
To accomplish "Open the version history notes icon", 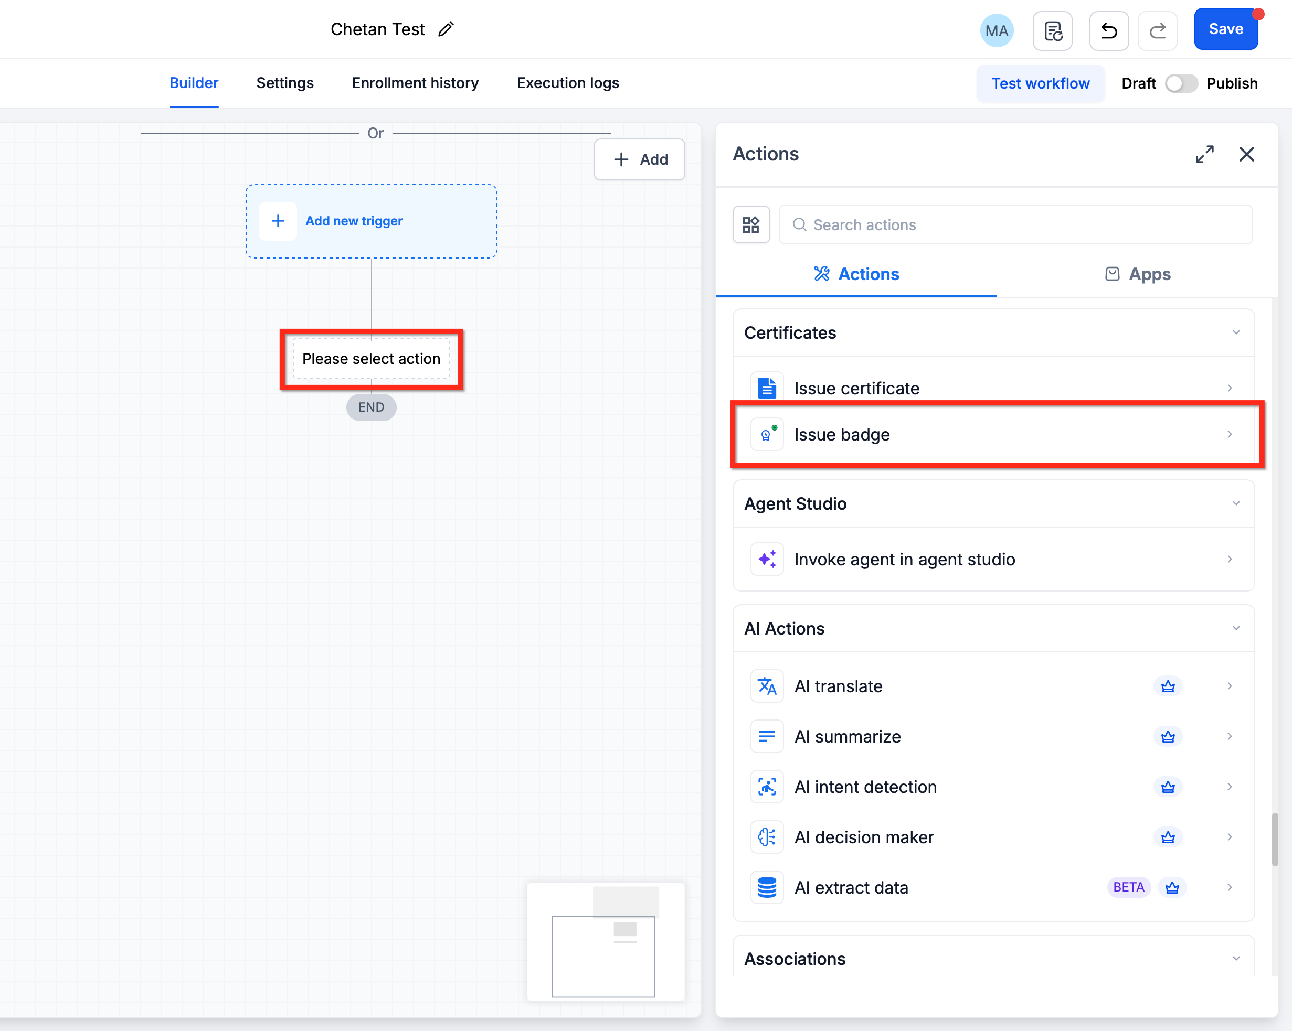I will point(1053,30).
